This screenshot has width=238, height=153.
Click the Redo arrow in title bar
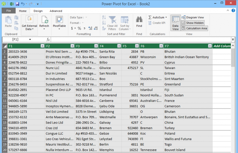(x=31, y=4)
